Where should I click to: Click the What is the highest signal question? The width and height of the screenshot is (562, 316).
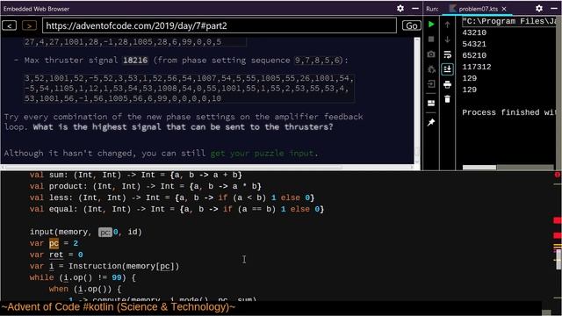pyautogui.click(x=183, y=127)
